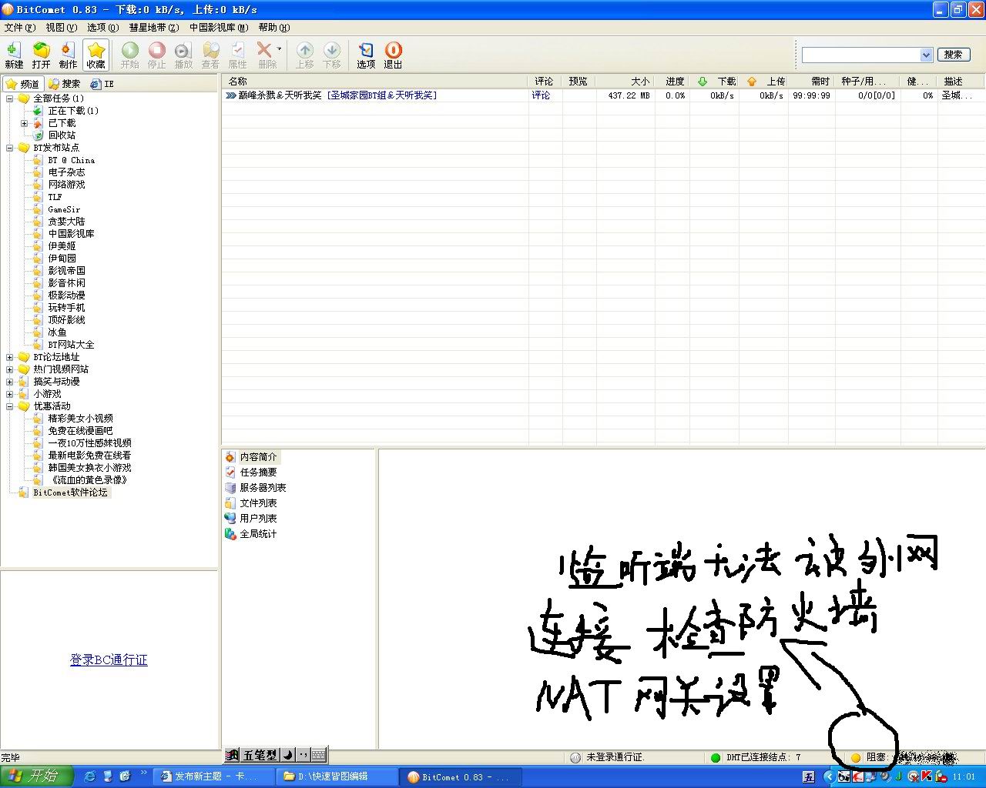Click the green DHT status indicator
986x788 pixels.
coord(716,757)
